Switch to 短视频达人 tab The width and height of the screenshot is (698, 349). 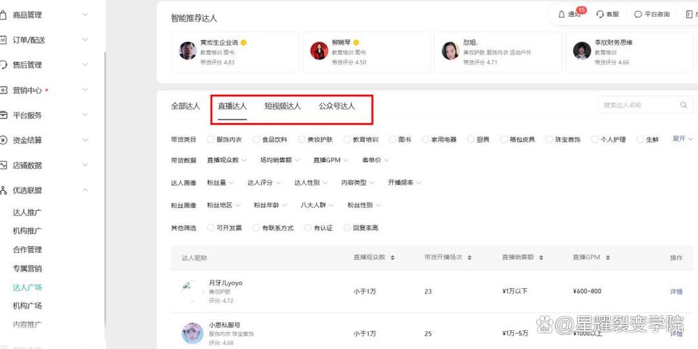click(283, 106)
